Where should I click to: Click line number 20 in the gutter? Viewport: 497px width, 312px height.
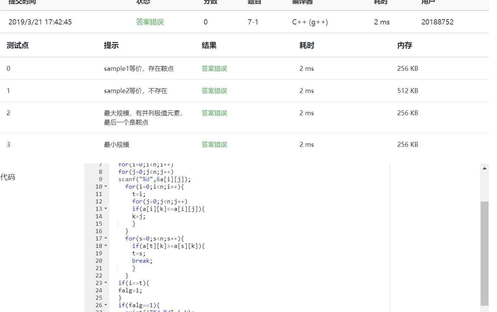click(99, 260)
